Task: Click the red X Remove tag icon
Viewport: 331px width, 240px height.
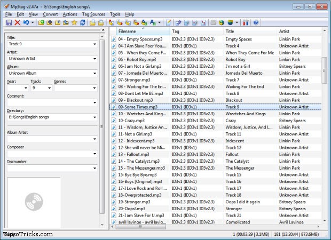Action: pos(17,22)
